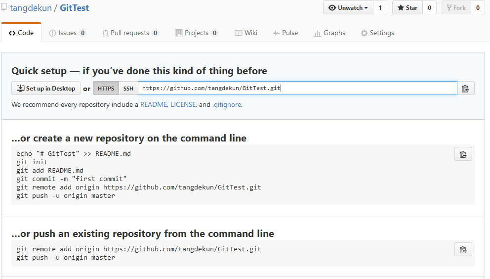Open the Graphs tab
This screenshot has width=490, height=279.
(329, 33)
